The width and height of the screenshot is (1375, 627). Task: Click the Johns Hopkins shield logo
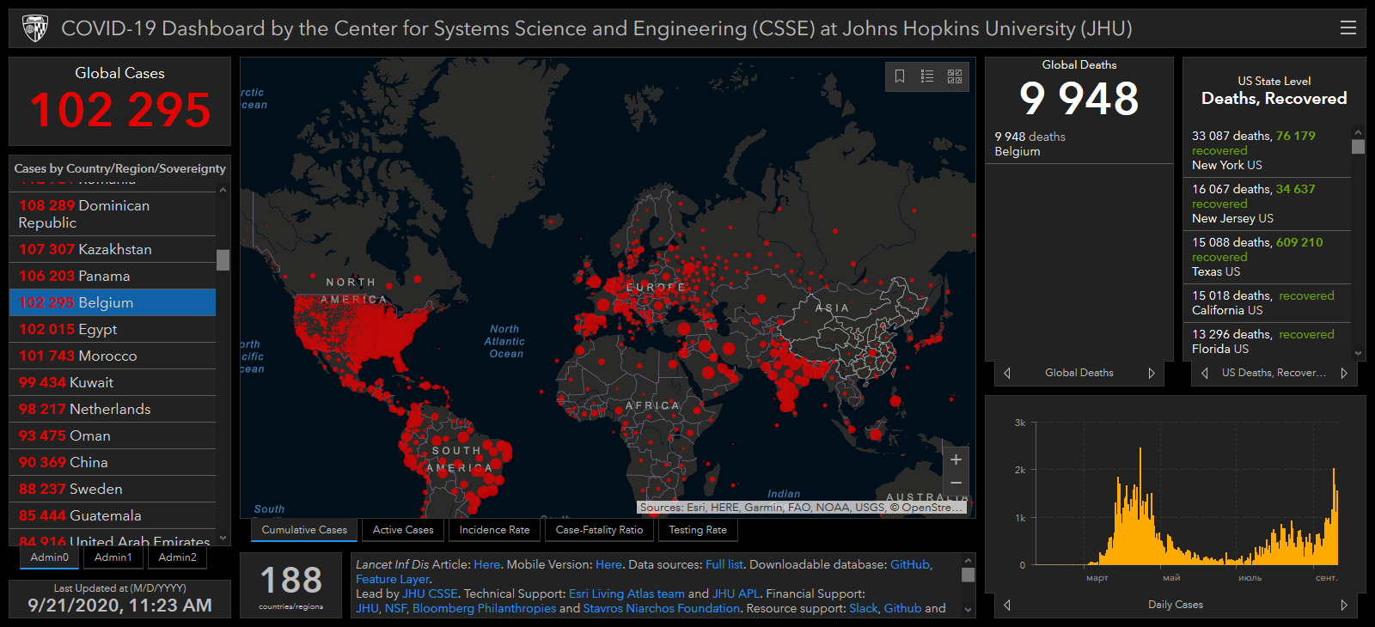(35, 28)
